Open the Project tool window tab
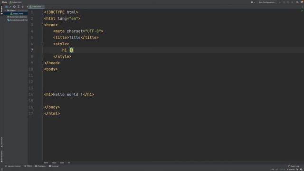Viewport: 304px width, 171px height. pos(1,10)
